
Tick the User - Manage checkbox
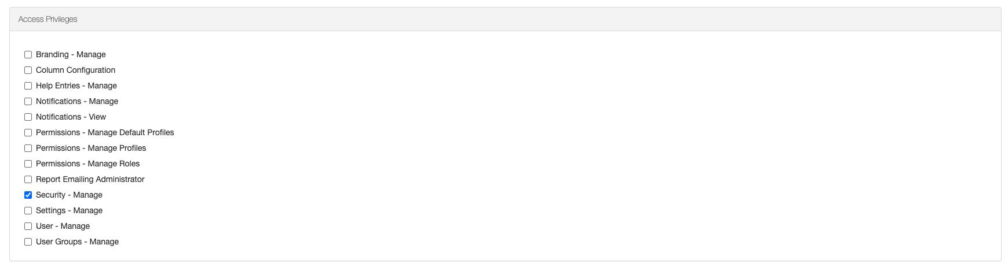pyautogui.click(x=28, y=227)
